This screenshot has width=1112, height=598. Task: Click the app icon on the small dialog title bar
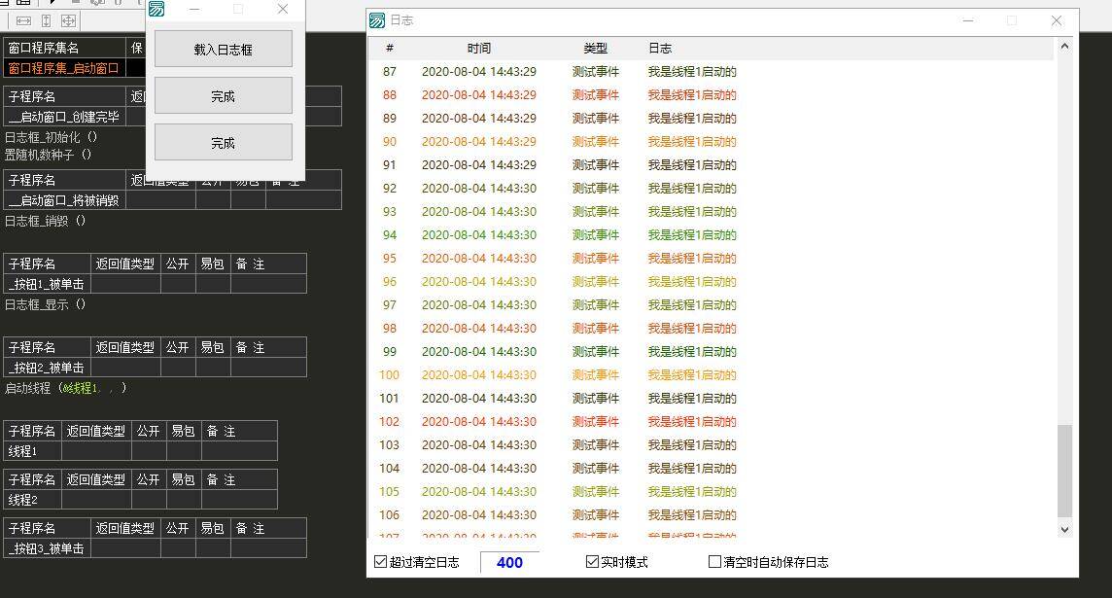point(156,10)
